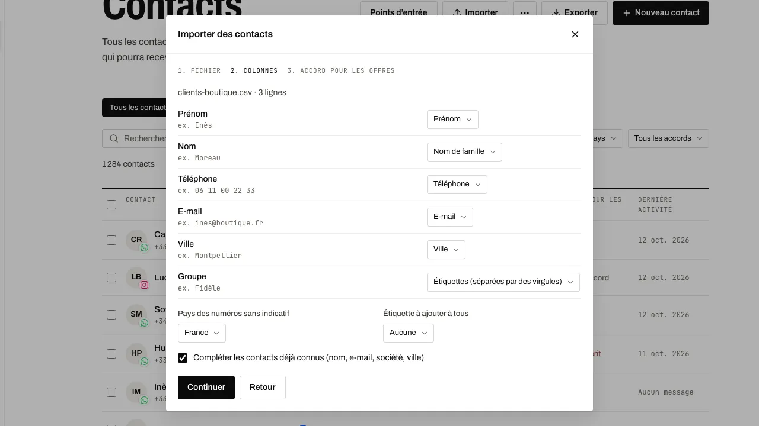Click the SM contact avatar

(136, 314)
